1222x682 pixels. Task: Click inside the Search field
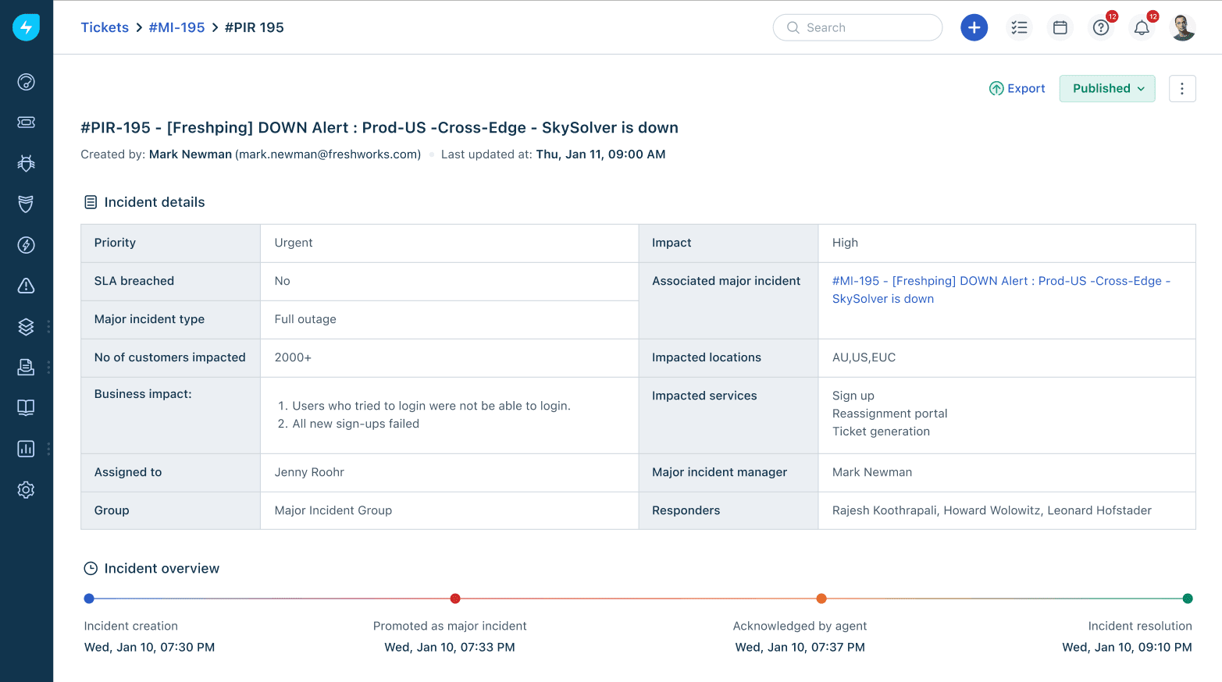pos(857,27)
